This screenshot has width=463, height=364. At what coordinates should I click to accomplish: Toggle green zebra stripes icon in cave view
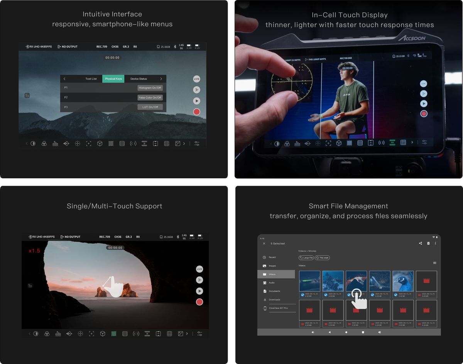tap(114, 334)
